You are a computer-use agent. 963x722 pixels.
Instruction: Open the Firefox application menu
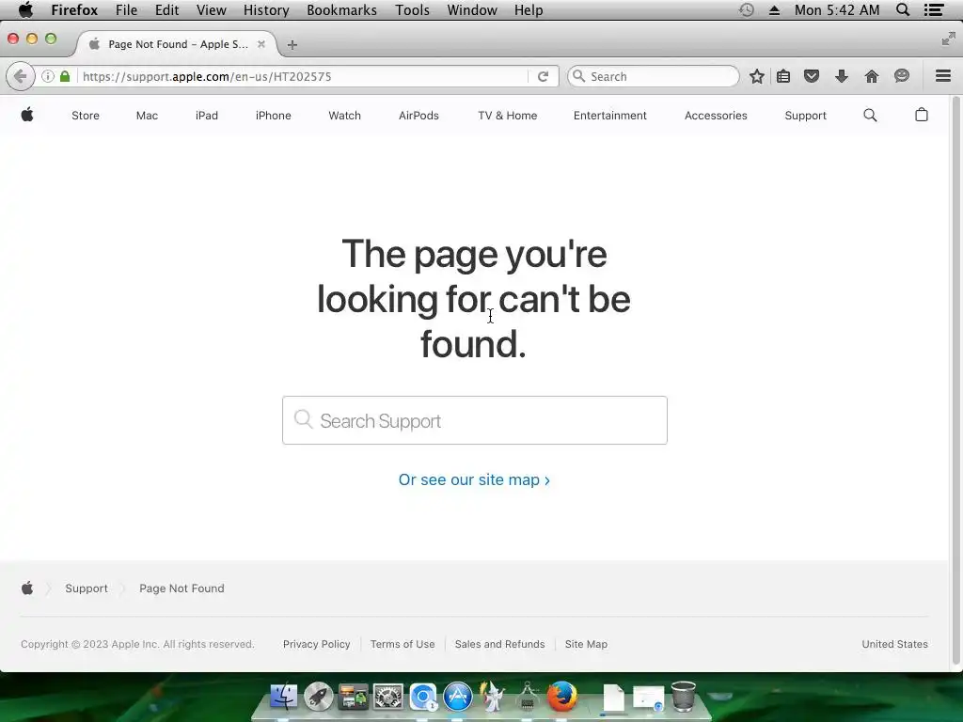click(74, 10)
